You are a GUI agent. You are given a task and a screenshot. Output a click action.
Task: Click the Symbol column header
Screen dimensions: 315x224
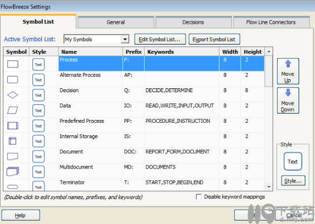(x=16, y=51)
